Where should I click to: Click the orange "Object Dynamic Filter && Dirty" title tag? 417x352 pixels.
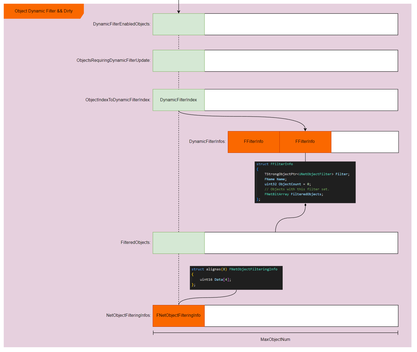coord(44,11)
